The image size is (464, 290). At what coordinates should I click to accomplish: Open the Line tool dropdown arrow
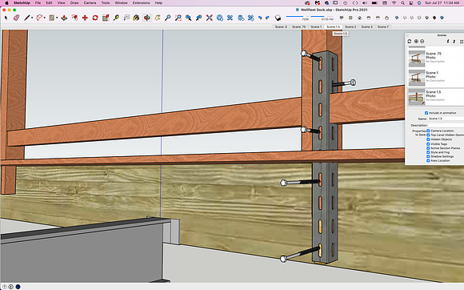click(x=32, y=18)
